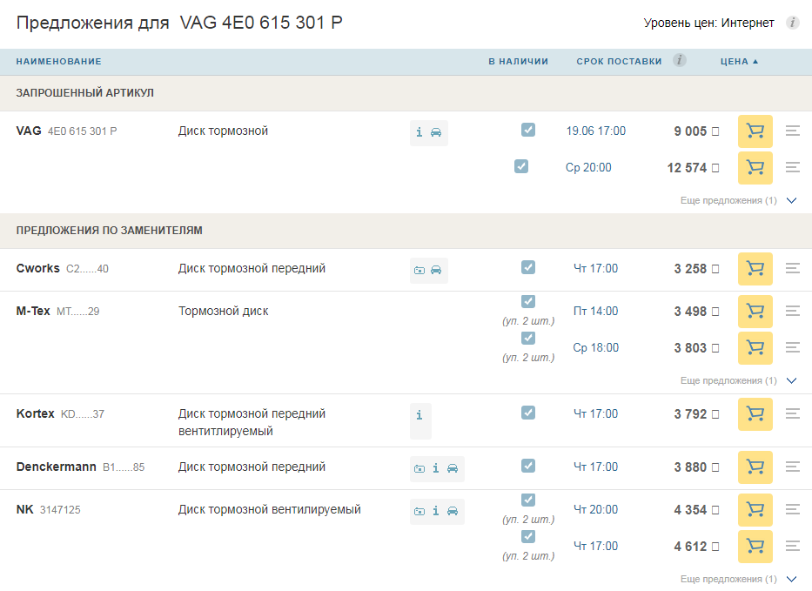Image resolution: width=812 pixels, height=591 pixels.
Task: Toggle stock checkbox for VAG 19.06 17:00 offer
Action: coord(528,130)
